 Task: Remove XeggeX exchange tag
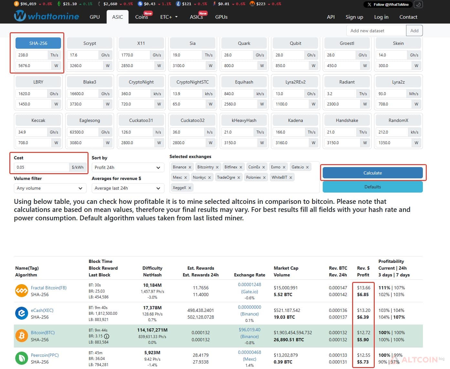(x=190, y=188)
